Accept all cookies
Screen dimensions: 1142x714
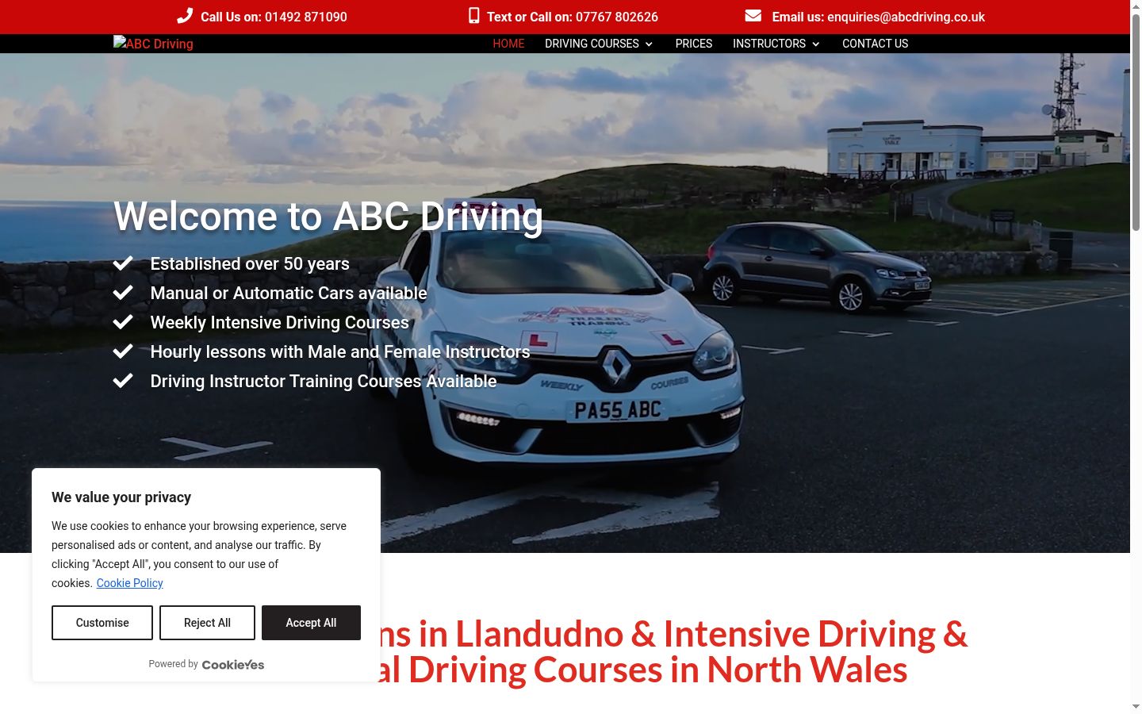pyautogui.click(x=311, y=623)
